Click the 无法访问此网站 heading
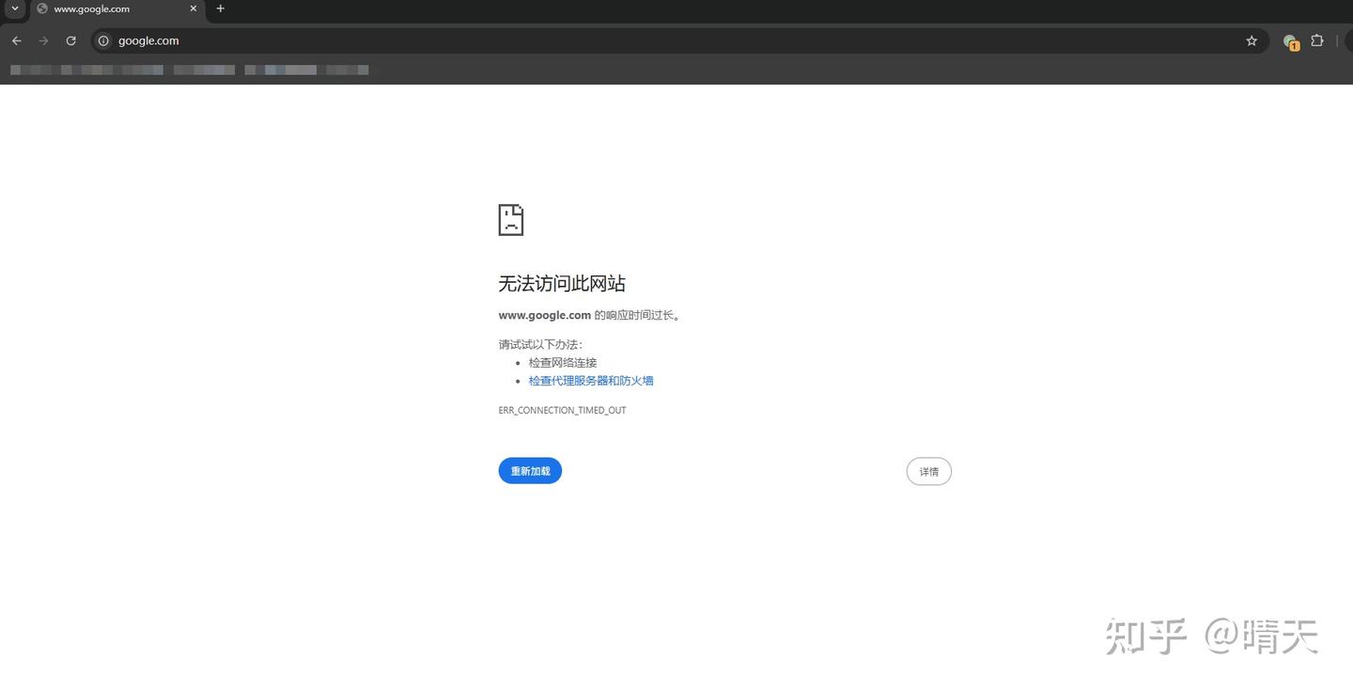This screenshot has height=691, width=1353. click(x=562, y=283)
